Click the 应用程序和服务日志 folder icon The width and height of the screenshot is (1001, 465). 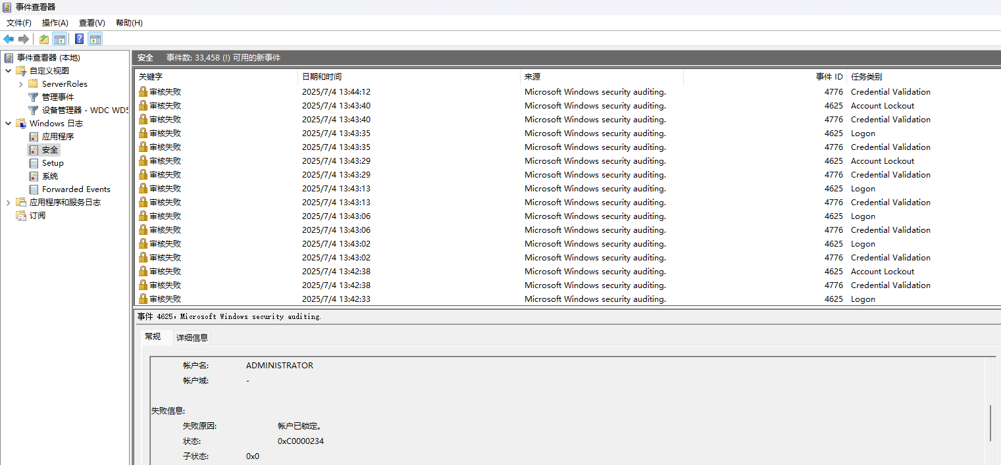pos(21,203)
